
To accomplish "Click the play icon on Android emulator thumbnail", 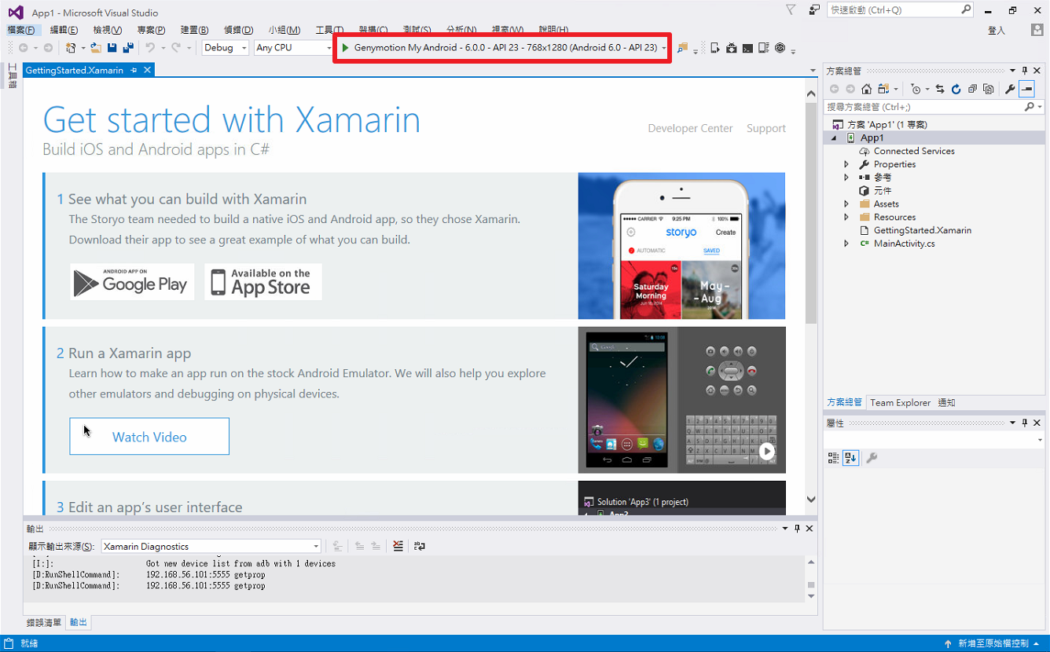I will click(x=766, y=452).
